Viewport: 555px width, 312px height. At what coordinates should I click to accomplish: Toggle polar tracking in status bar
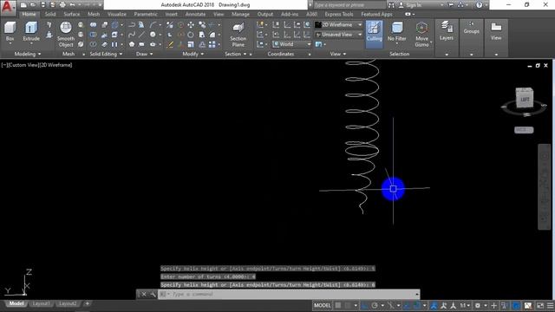coord(375,305)
